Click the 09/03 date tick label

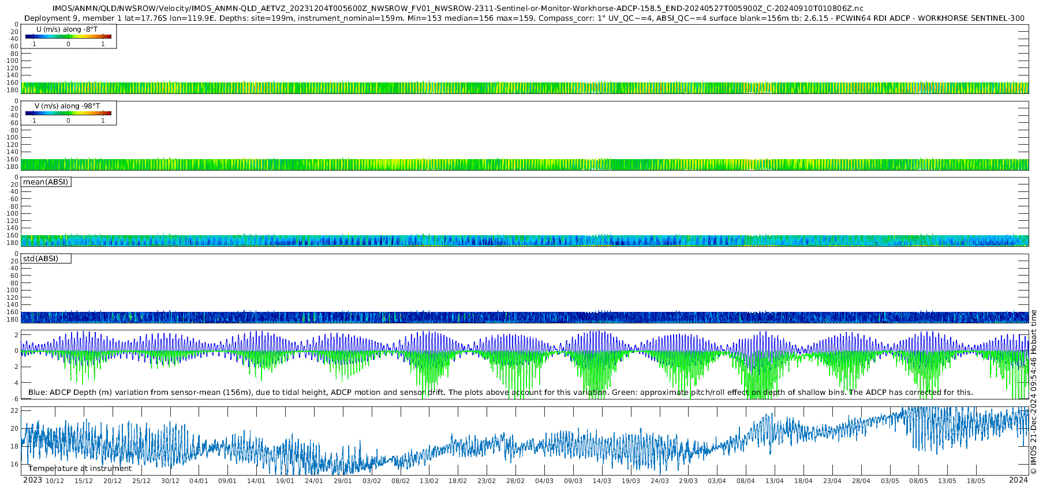click(573, 481)
